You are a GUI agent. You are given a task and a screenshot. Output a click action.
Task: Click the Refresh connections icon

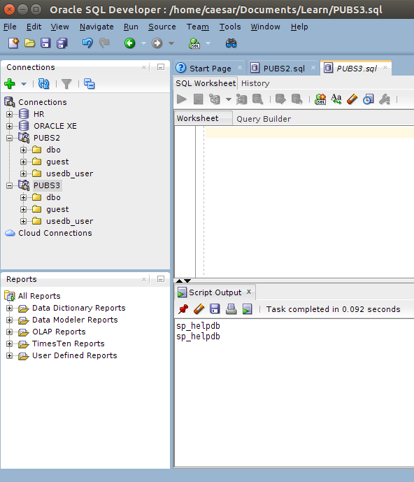tap(43, 84)
